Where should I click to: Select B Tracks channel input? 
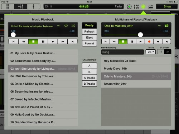[x=89, y=84]
